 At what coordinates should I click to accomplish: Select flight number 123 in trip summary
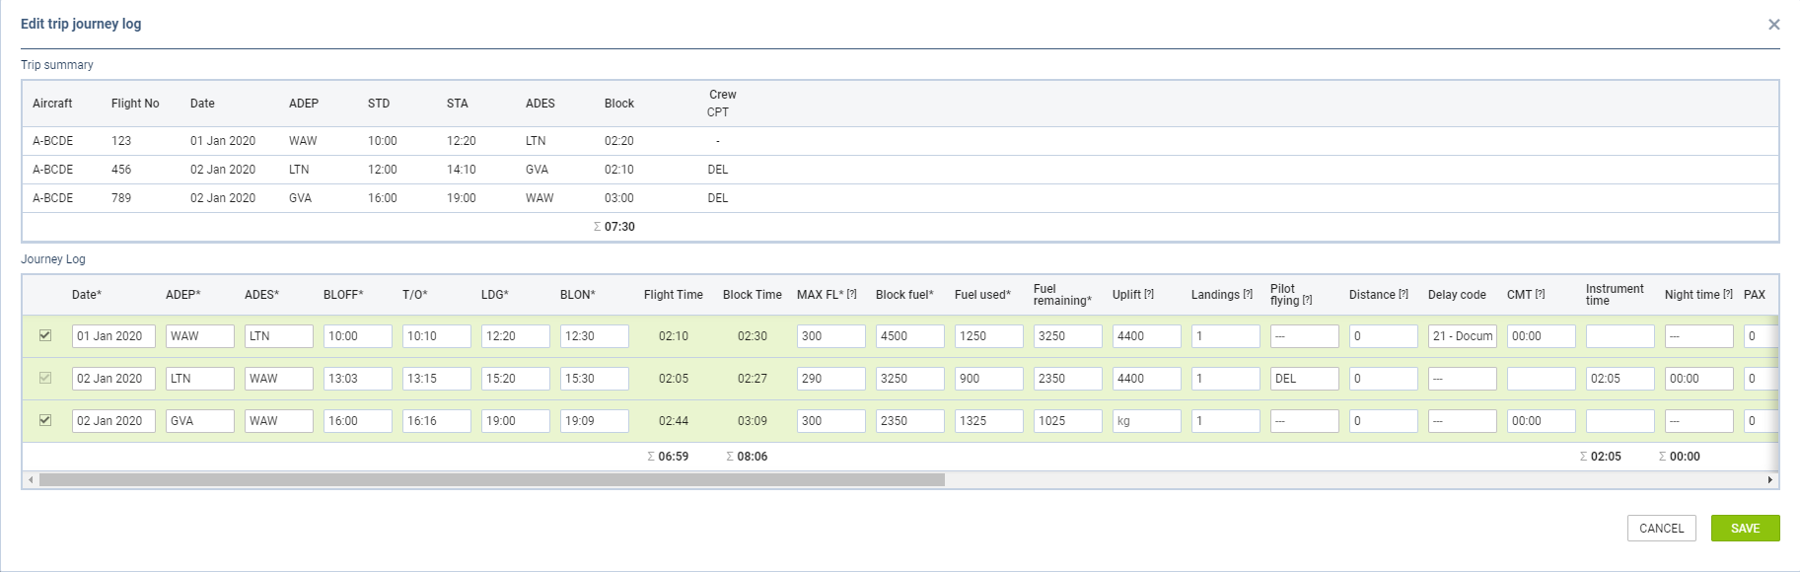pyautogui.click(x=121, y=141)
